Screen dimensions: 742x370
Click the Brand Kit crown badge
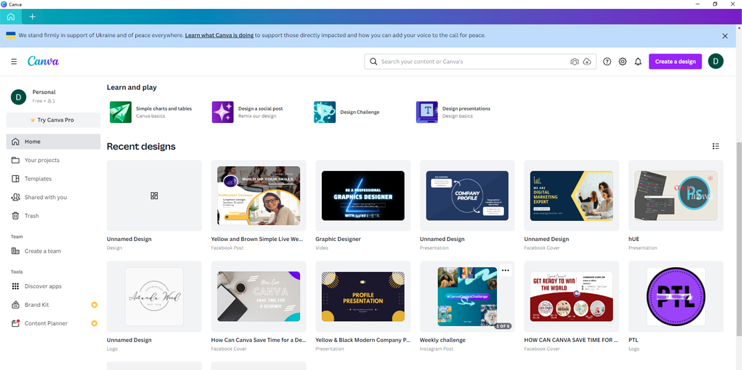pos(94,305)
